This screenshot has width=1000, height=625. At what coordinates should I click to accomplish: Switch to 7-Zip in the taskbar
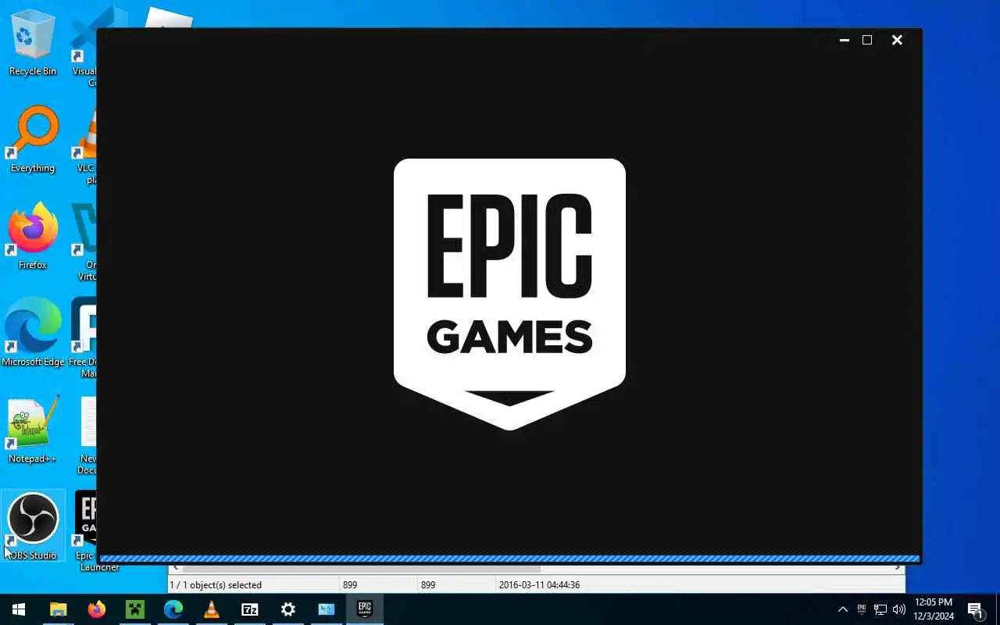coord(249,609)
